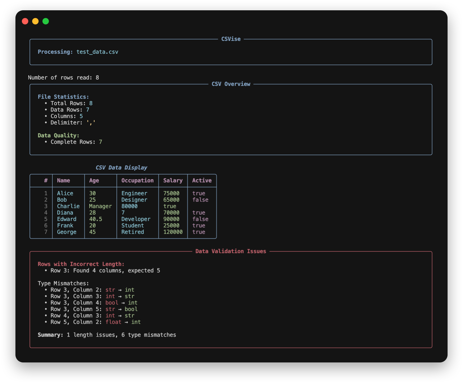The height and width of the screenshot is (383, 463).
Task: Select the Row 3 incorrect length warning
Action: pyautogui.click(x=105, y=270)
